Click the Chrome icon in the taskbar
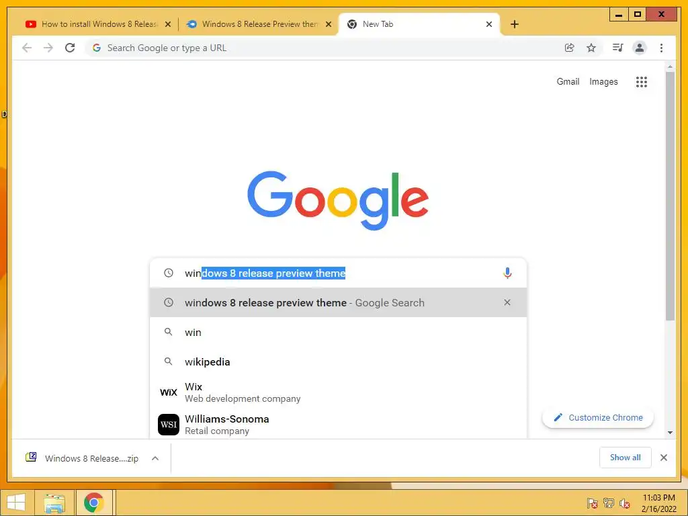Screen dimensions: 688x516 pyautogui.click(x=93, y=503)
